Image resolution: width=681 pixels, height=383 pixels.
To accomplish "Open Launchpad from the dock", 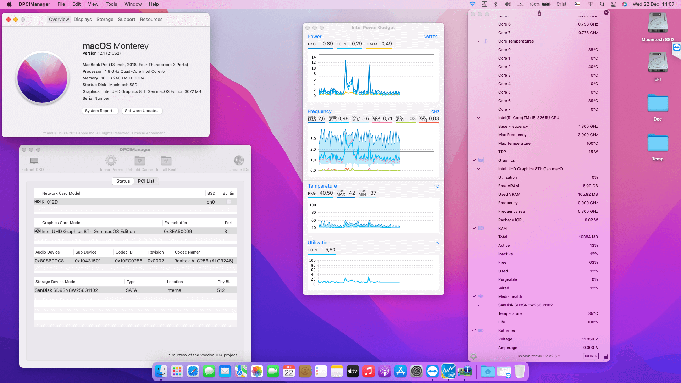I will [177, 371].
